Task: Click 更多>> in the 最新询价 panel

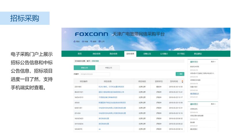Action: [213, 62]
